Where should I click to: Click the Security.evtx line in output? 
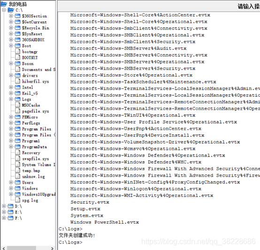(x=90, y=202)
